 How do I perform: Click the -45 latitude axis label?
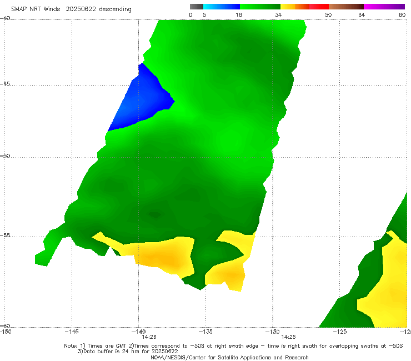point(5,84)
